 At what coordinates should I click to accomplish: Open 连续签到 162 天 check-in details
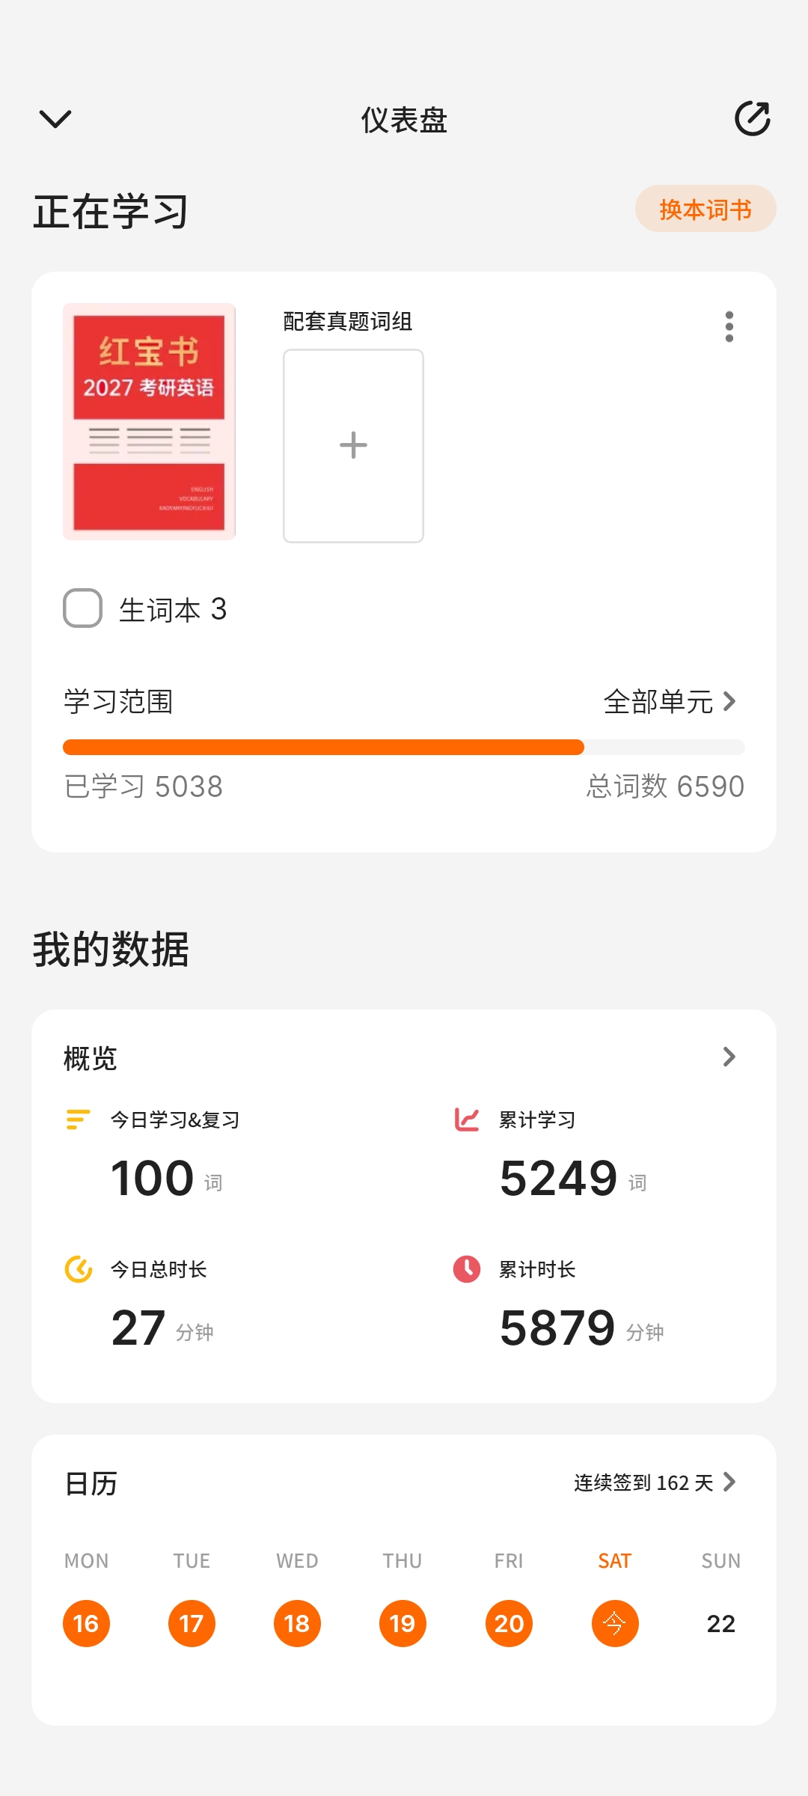(x=655, y=1482)
